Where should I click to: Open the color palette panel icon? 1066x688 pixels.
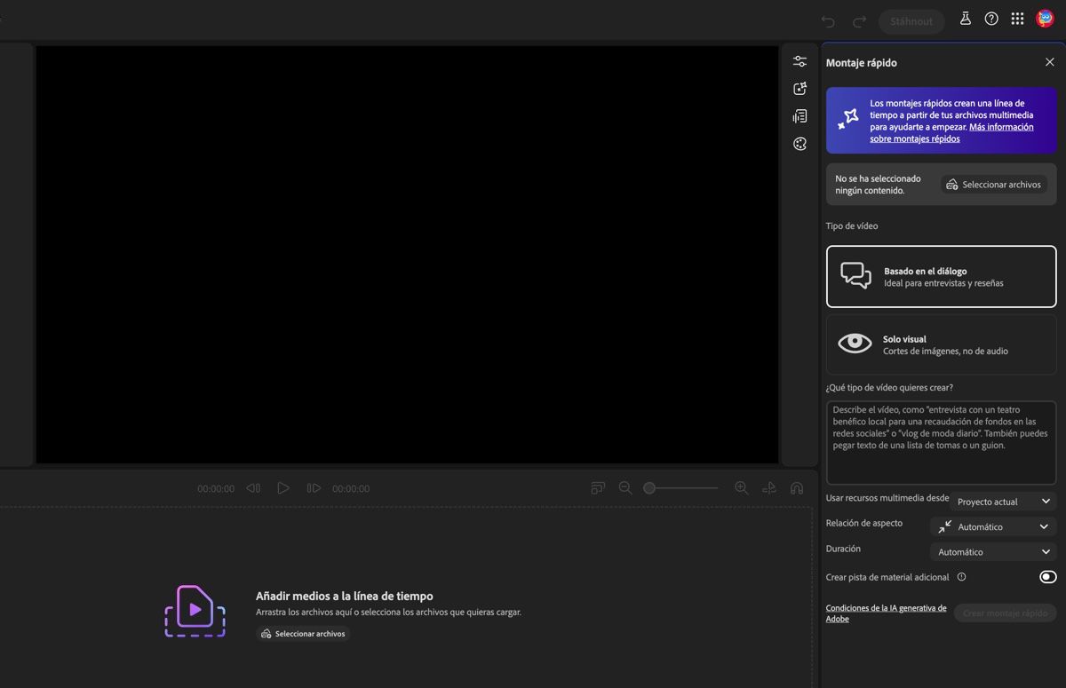(x=799, y=144)
